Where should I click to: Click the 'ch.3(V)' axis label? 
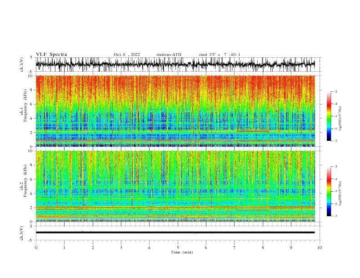coord(22,233)
